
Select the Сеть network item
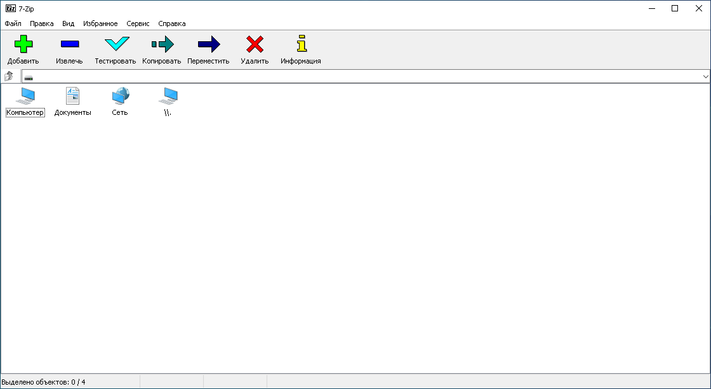pos(120,102)
